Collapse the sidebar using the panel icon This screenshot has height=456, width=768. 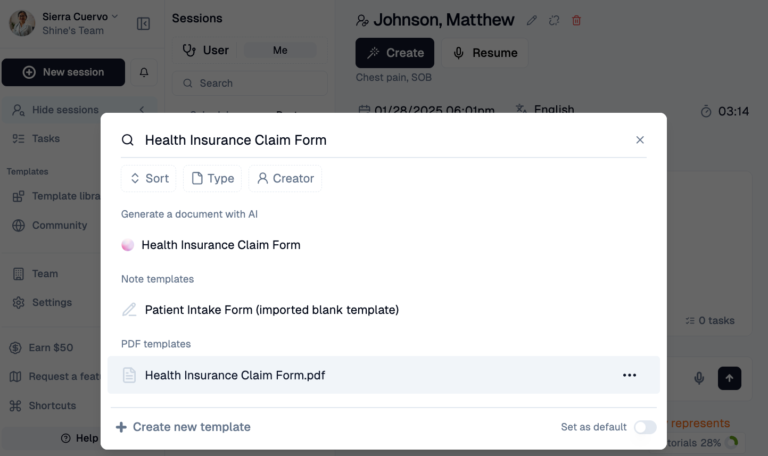pos(143,23)
